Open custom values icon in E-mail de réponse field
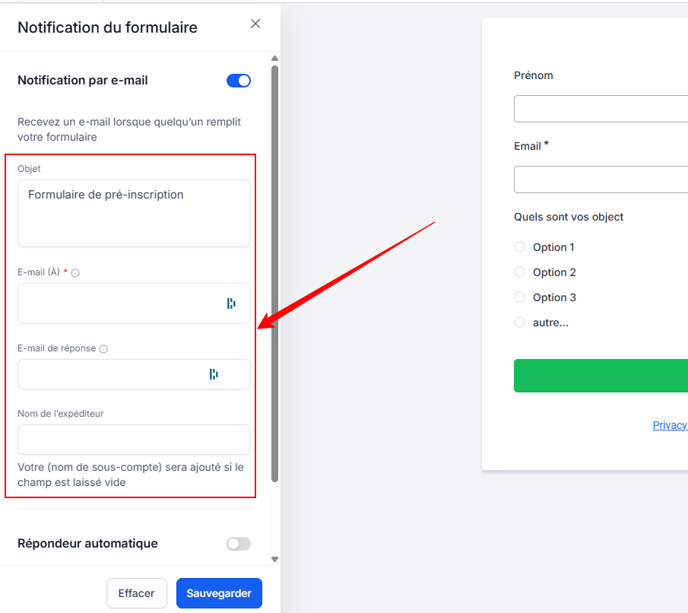Screen dimensions: 688x613 pyautogui.click(x=214, y=374)
